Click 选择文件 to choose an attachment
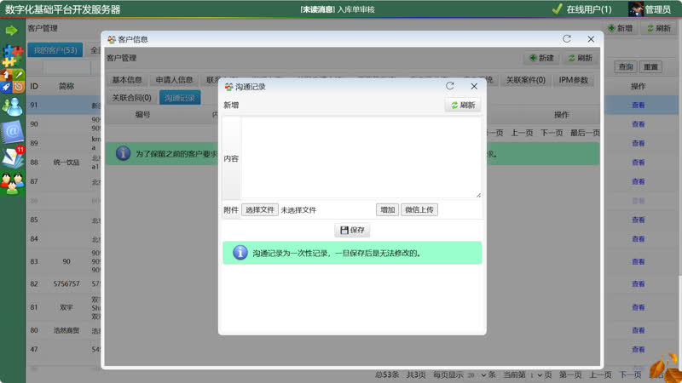This screenshot has width=682, height=383. (x=259, y=209)
